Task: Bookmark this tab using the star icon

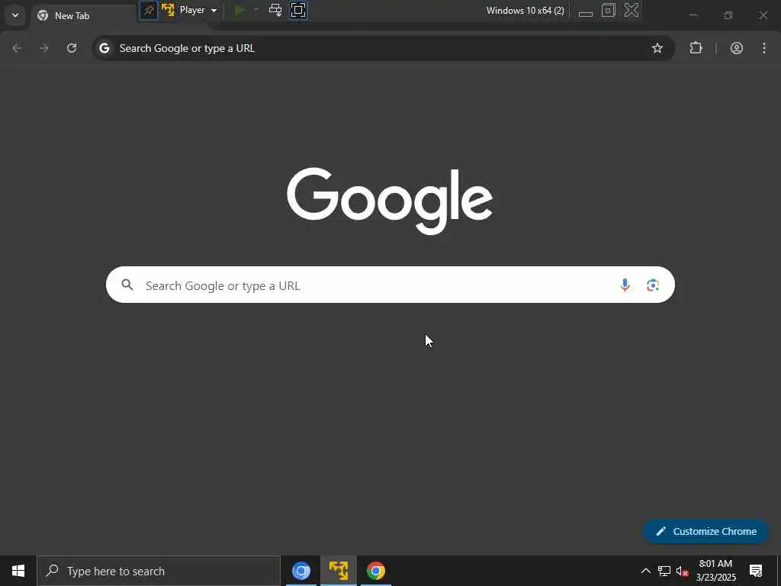Action: pos(657,48)
